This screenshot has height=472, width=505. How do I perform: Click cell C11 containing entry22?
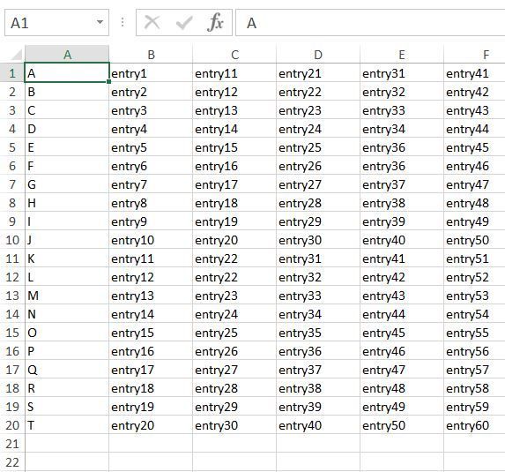[x=234, y=258]
